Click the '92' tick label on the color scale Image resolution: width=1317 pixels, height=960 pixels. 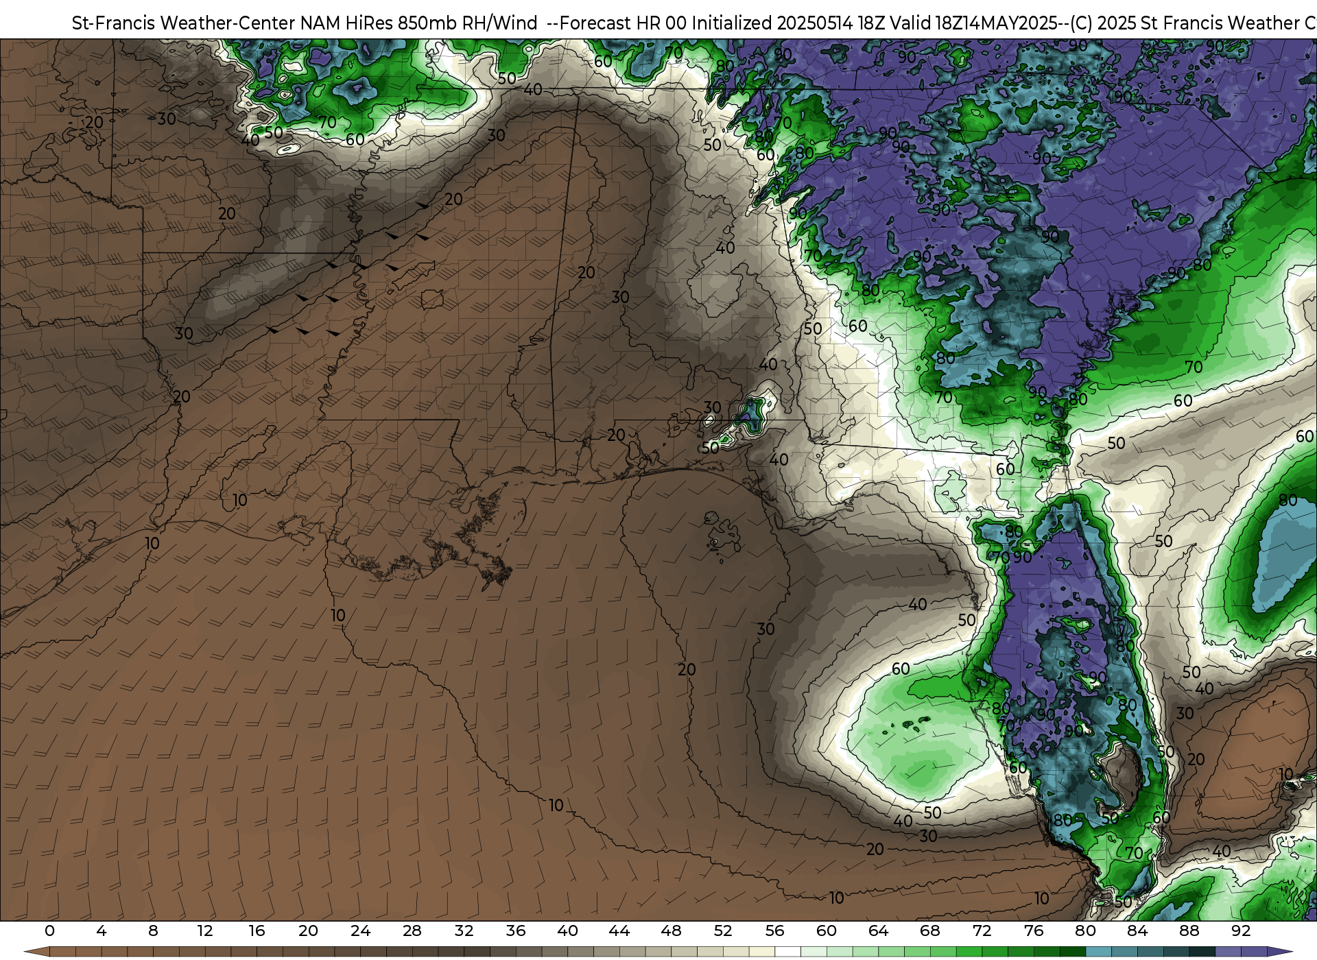[x=1241, y=931]
